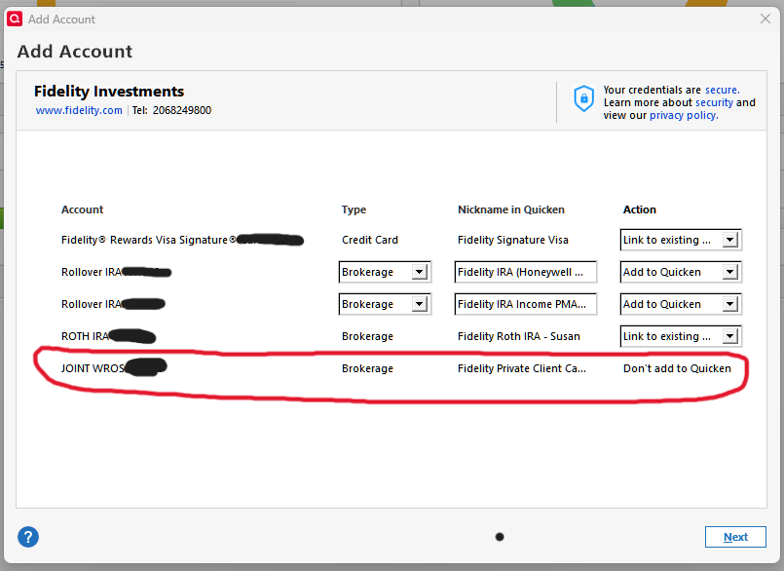Edit nickname field Fidelity IRA Income PMA...
Image resolution: width=784 pixels, height=571 pixels.
click(526, 304)
